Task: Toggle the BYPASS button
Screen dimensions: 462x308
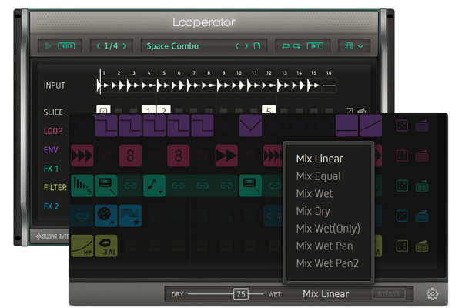Action: point(388,294)
